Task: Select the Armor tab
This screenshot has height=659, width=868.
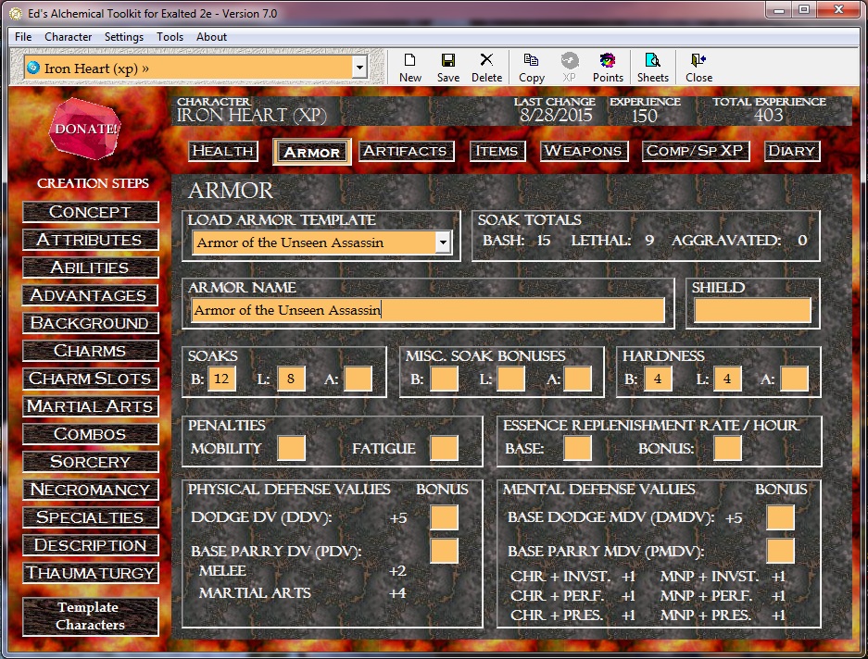Action: coord(311,152)
